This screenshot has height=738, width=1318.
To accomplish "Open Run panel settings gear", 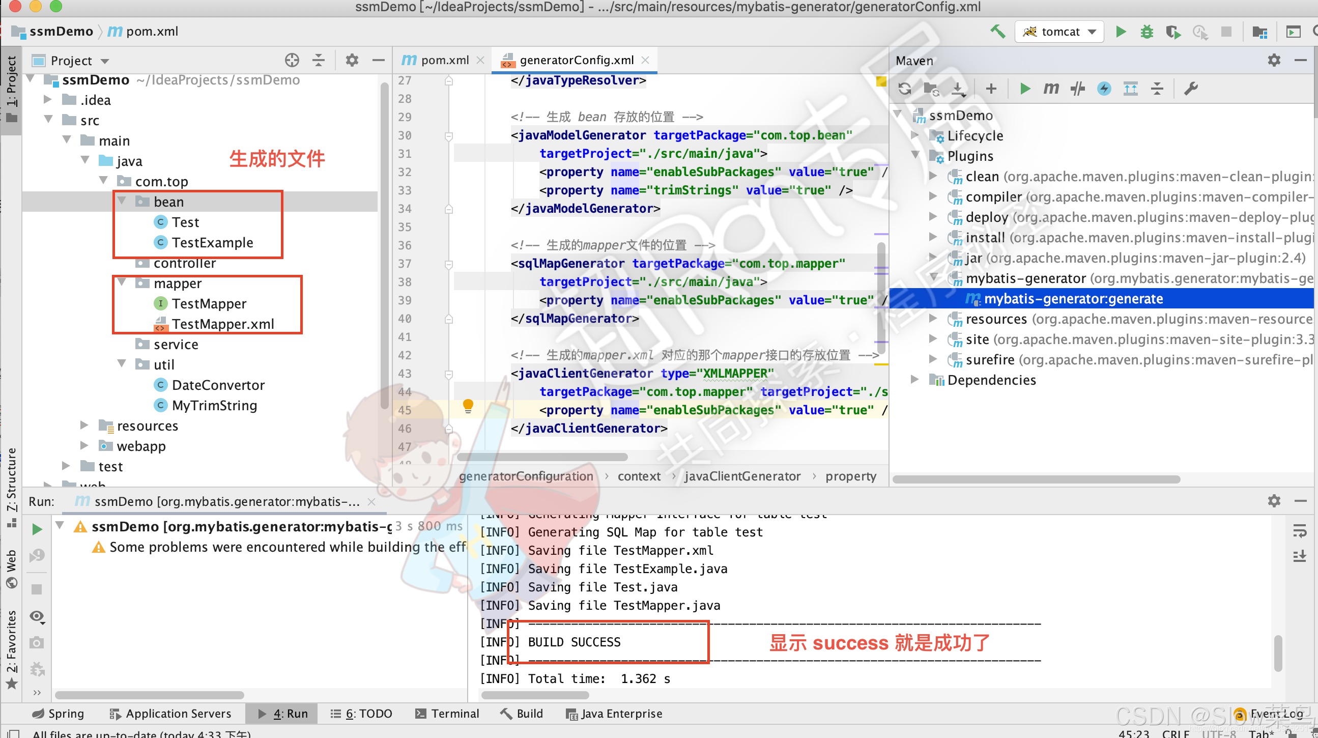I will 1274,500.
